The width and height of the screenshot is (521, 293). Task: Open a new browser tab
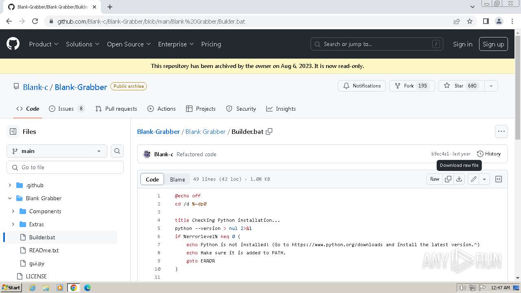coord(110,7)
